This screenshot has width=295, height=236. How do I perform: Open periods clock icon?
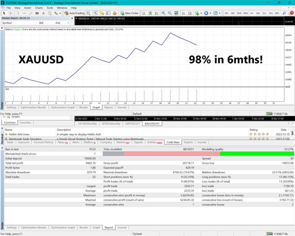(x=206, y=13)
